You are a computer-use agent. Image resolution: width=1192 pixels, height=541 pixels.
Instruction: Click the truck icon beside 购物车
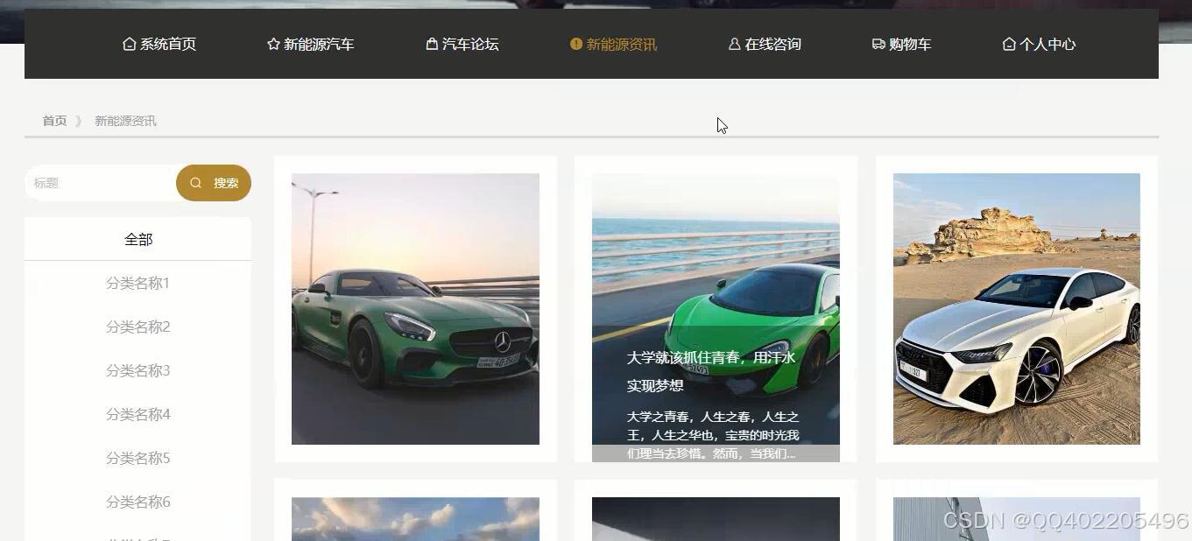click(x=878, y=44)
